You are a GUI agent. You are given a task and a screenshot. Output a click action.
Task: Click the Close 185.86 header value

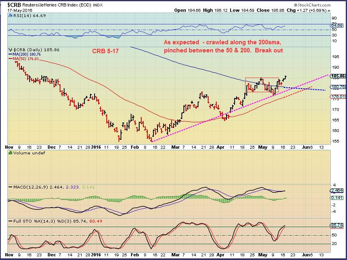270,10
